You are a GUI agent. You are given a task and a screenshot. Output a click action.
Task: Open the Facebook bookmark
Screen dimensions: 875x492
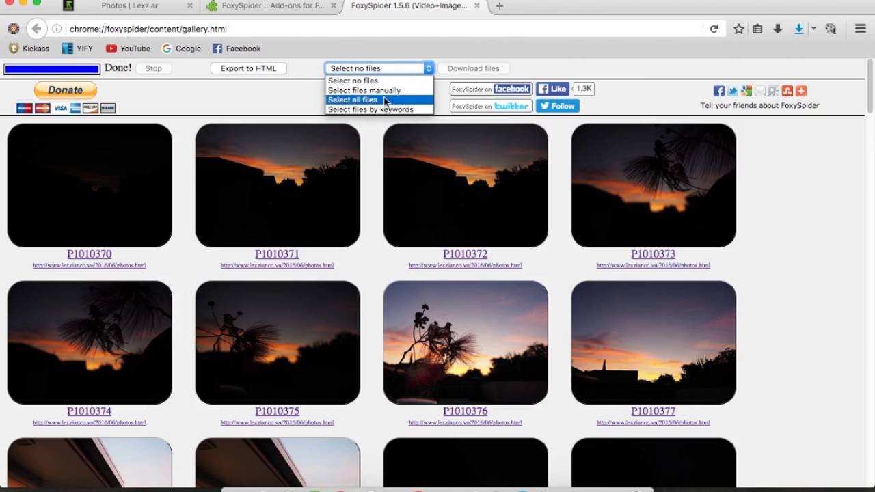[x=237, y=49]
